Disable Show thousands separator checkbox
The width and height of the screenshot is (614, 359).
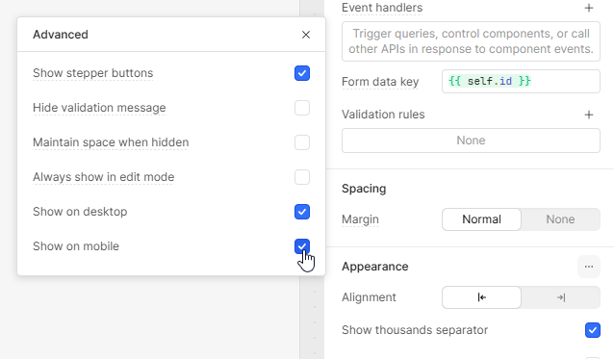593,330
